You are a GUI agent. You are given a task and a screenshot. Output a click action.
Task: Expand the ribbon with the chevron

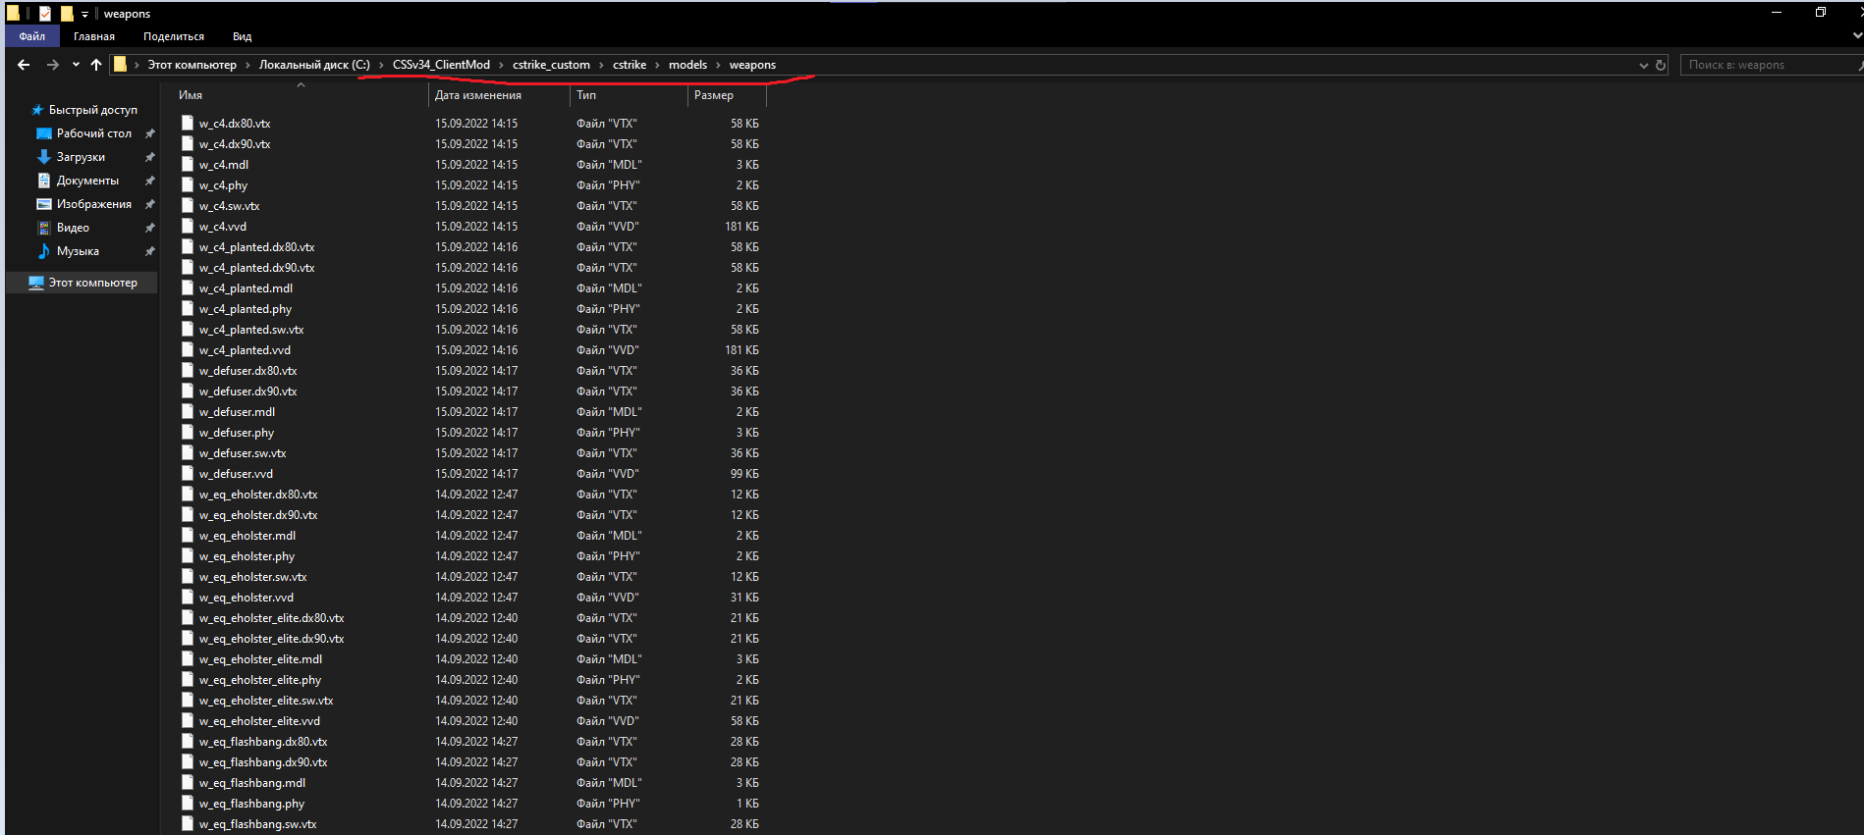1856,36
